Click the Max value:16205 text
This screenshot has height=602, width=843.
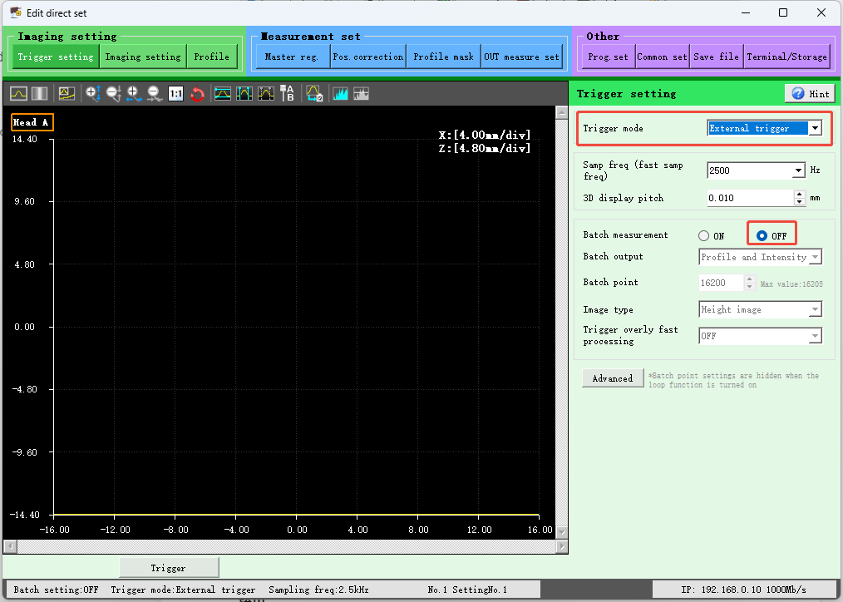791,284
